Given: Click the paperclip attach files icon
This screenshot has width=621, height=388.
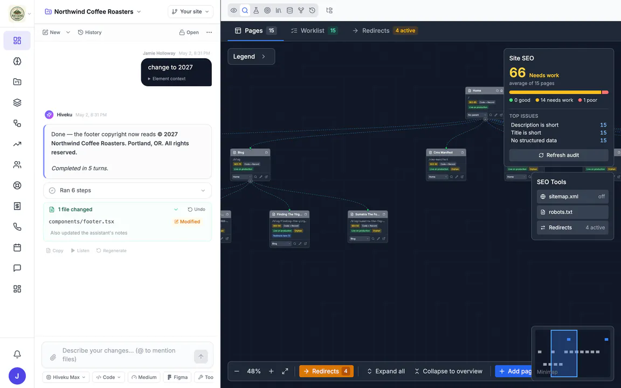Looking at the screenshot, I should (53, 357).
